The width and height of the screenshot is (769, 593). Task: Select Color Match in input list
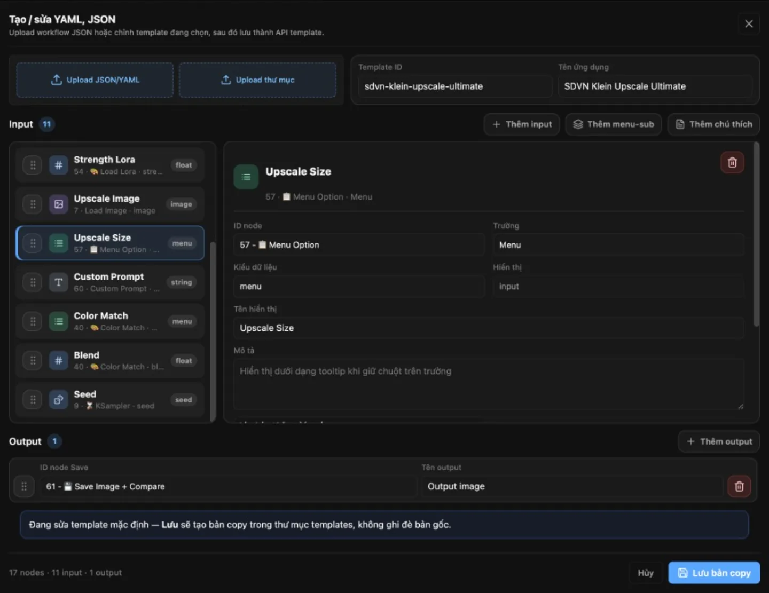[110, 321]
